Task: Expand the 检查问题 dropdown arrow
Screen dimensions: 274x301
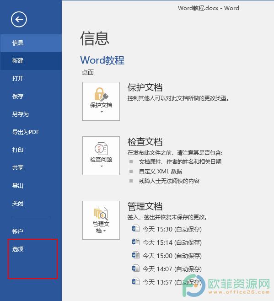Action: click(102, 166)
